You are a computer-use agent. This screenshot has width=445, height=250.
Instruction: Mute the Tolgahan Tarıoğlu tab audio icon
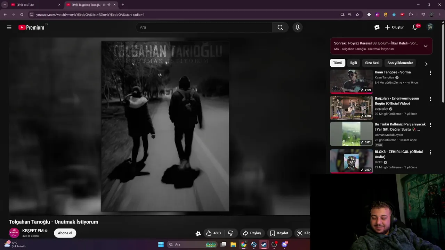coord(109,5)
